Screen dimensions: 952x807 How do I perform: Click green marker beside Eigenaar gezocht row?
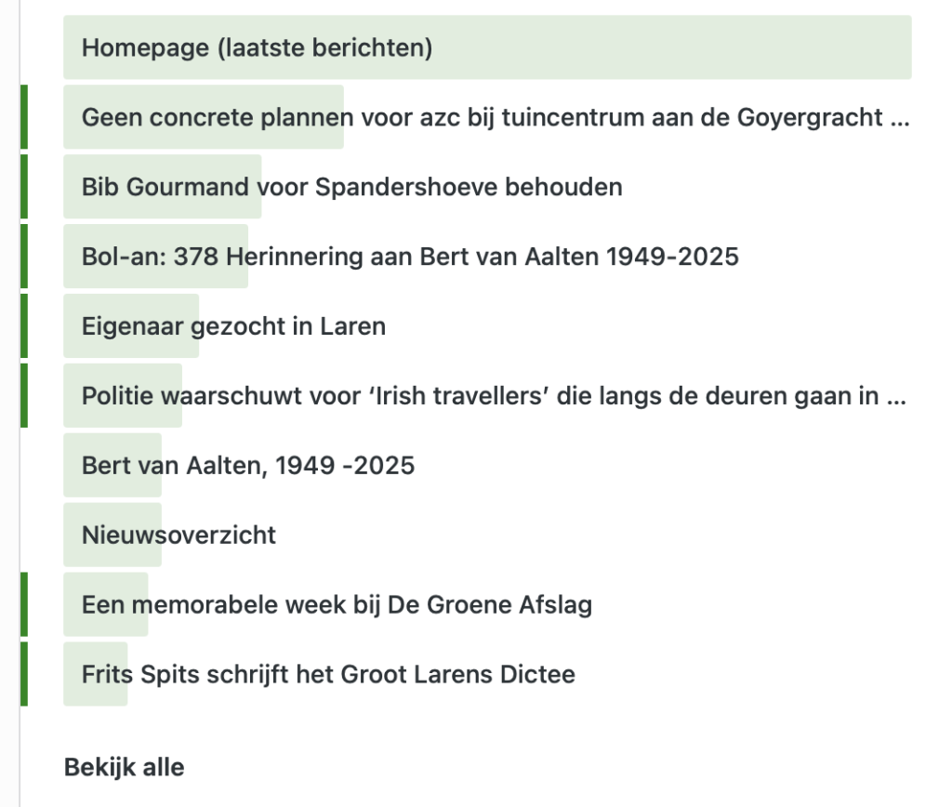point(24,326)
